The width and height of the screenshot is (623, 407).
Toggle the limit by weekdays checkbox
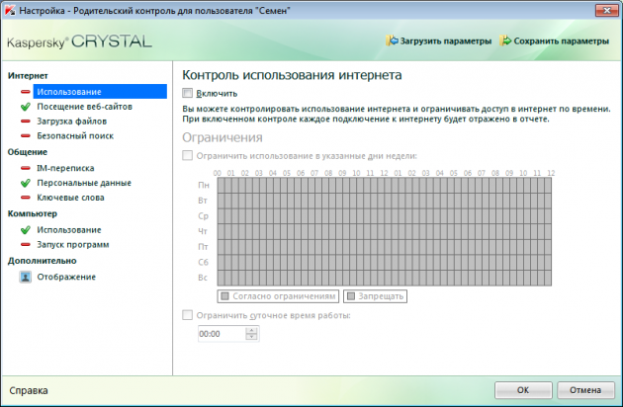click(188, 156)
